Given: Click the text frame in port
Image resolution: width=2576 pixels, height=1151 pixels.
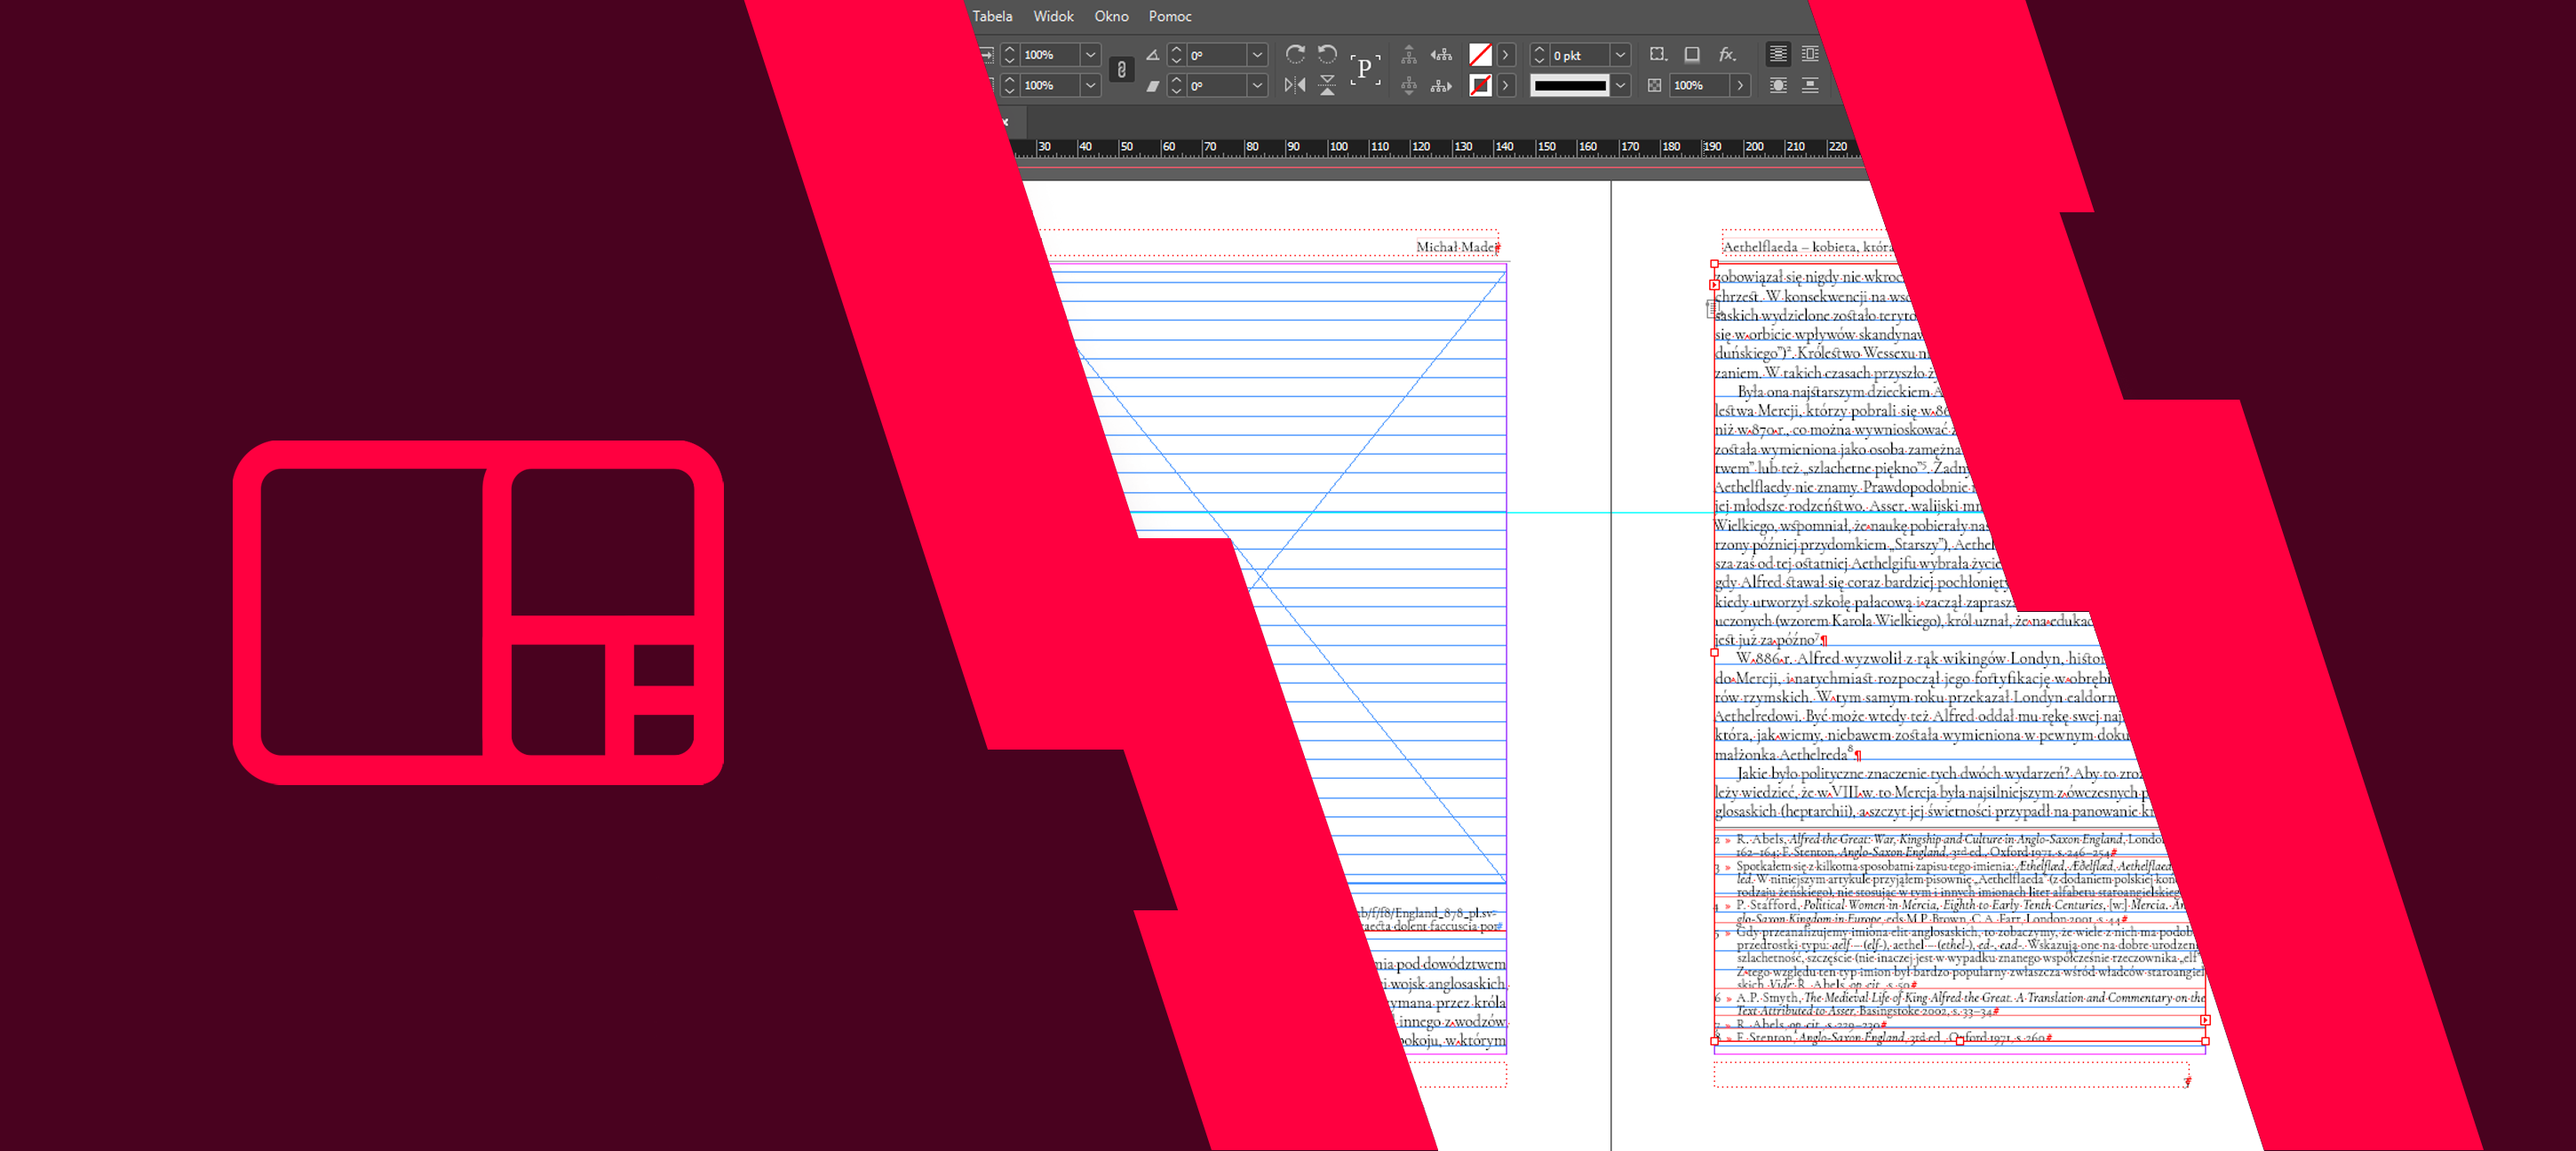Looking at the screenshot, I should pos(1714,285).
